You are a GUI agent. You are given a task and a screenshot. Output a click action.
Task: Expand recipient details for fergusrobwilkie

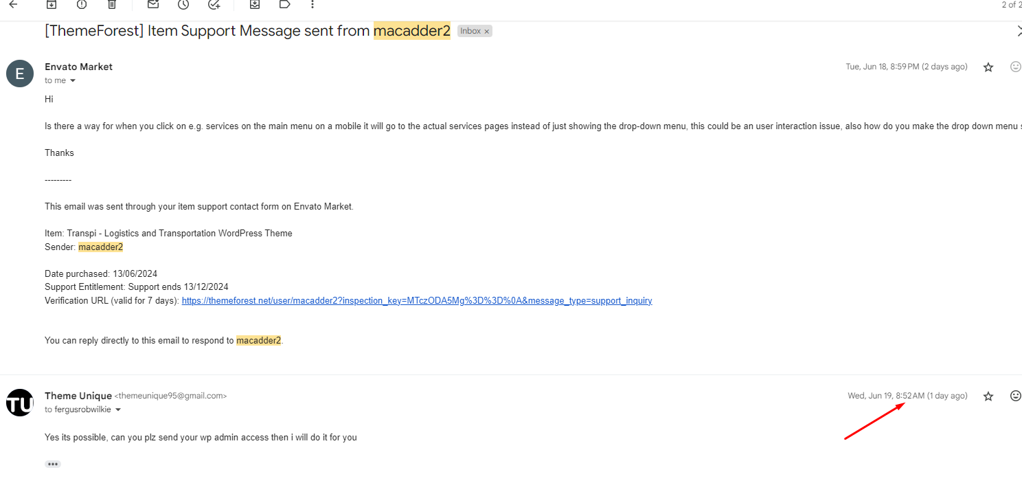[x=118, y=409]
